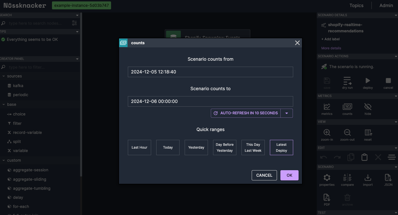Collapse the custom group
This screenshot has height=215, width=398.
(3, 160)
